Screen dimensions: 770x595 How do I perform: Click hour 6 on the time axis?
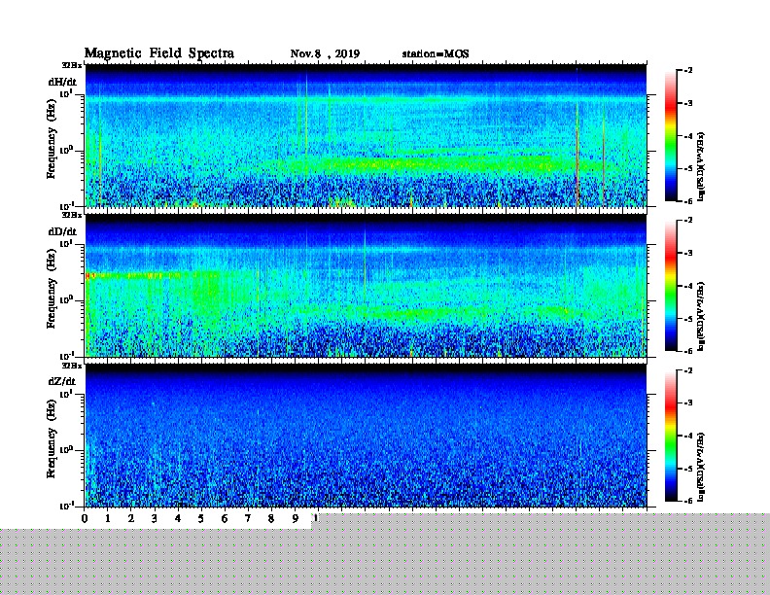coord(225,519)
